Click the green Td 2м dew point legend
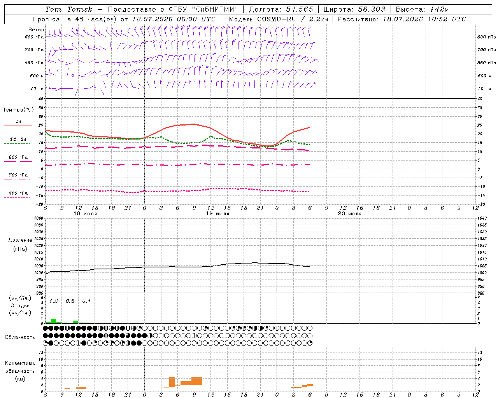498x398 pixels. click(x=18, y=141)
